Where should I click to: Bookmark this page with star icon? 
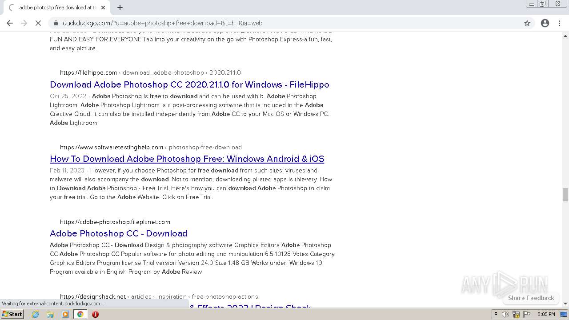[x=527, y=23]
